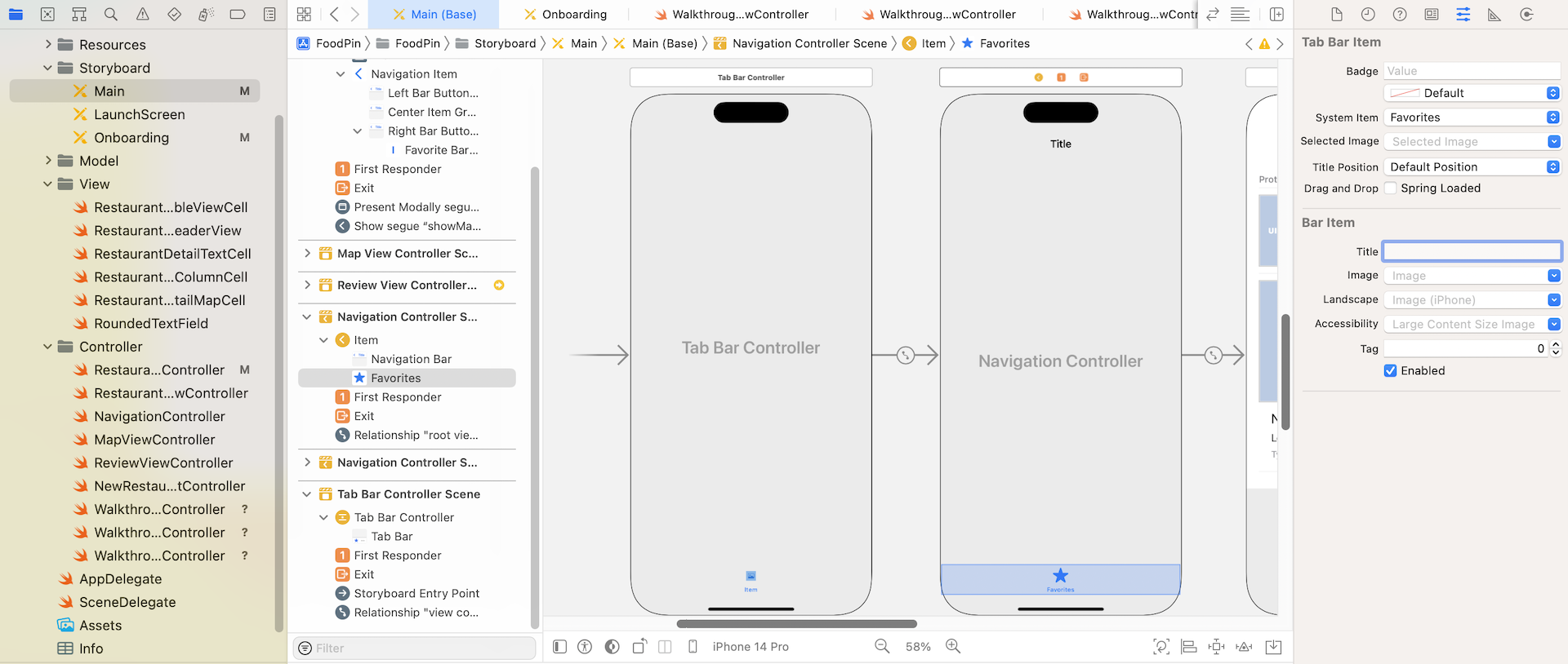Click the zoom in magnifier on canvas
Viewport: 1568px width, 664px height.
coord(952,646)
